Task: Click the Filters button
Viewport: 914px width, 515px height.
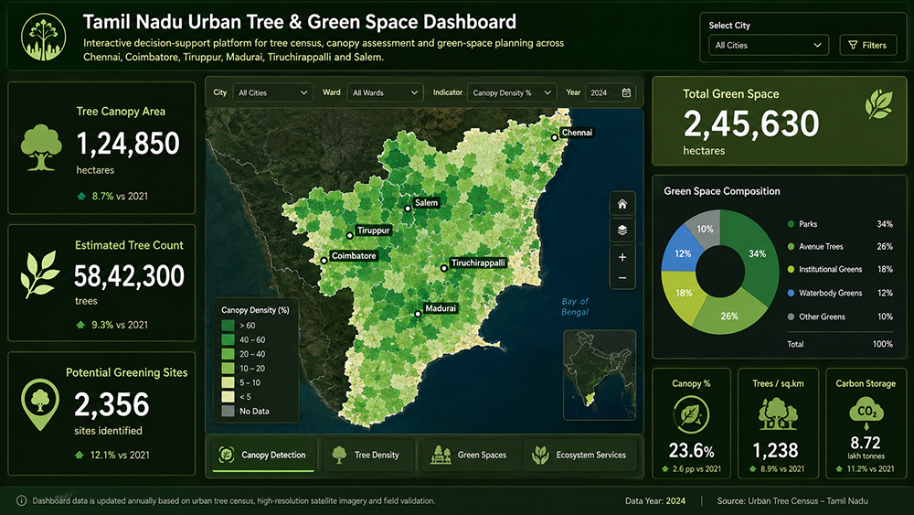Action: tap(868, 45)
